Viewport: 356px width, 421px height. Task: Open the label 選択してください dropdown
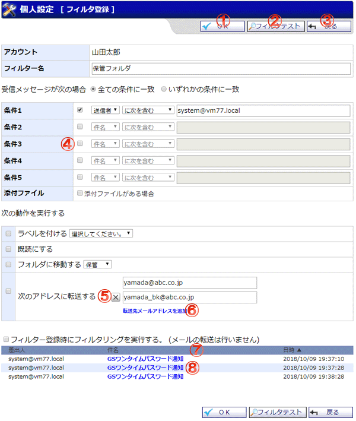point(101,233)
